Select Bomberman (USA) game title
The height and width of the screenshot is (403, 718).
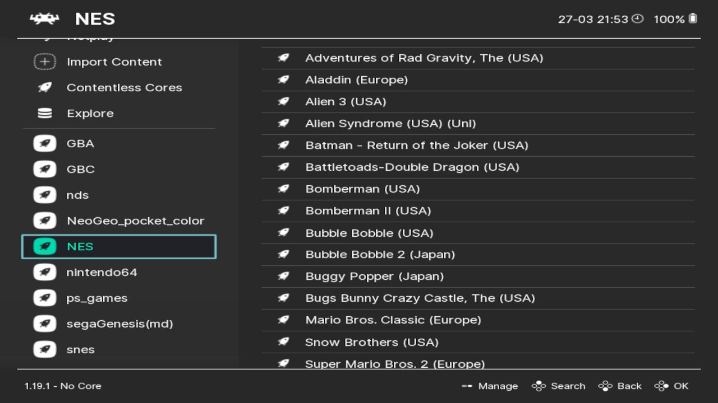pos(362,189)
